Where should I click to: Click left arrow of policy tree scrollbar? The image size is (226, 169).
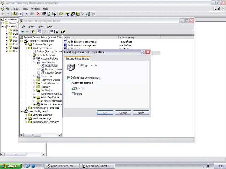(x=22, y=135)
